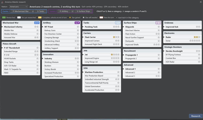Viewport: 203px width, 120px height.
Task: Click the gold stars on Radar row
Action: (196, 37)
